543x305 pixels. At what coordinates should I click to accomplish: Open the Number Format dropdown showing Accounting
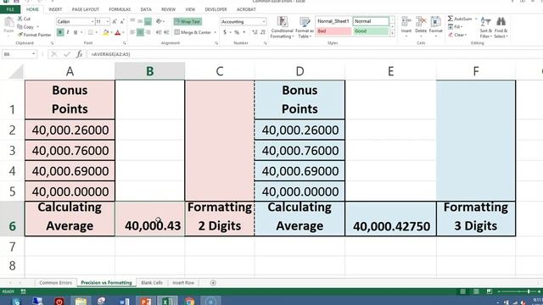coord(264,21)
